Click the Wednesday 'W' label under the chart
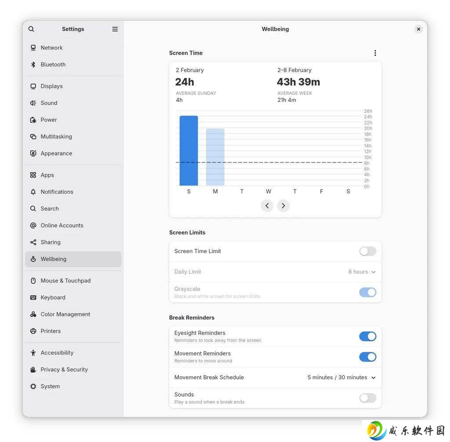Screen dimensions: 450x442 (269, 192)
